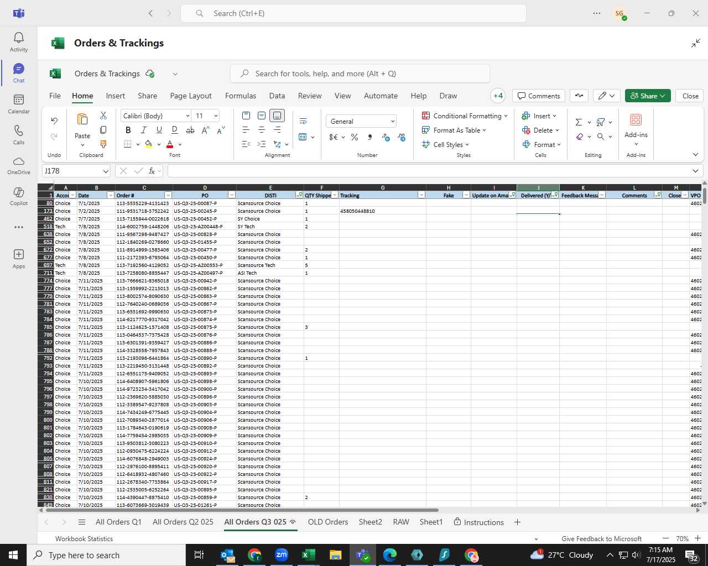
Task: Decrease cell indent
Action: [246, 144]
